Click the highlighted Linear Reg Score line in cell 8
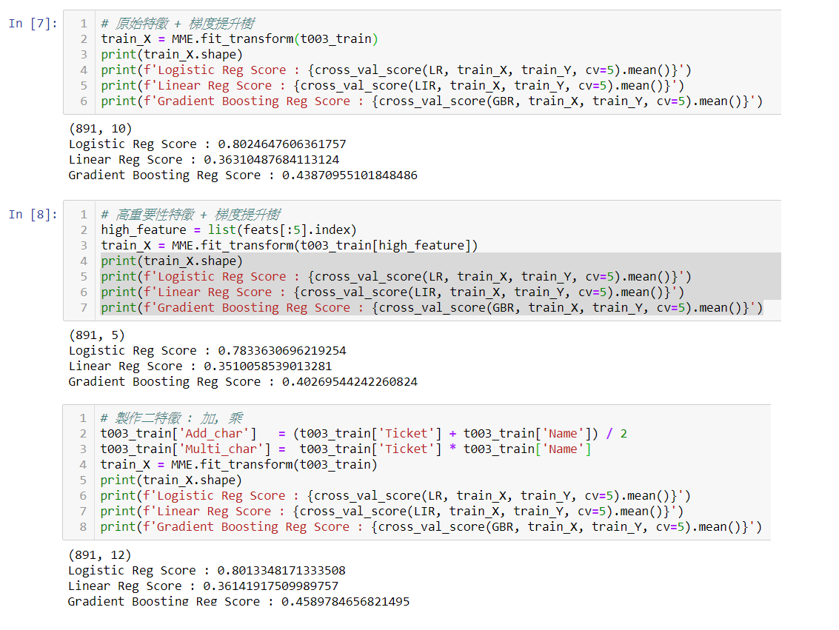Image resolution: width=839 pixels, height=630 pixels. (x=392, y=292)
